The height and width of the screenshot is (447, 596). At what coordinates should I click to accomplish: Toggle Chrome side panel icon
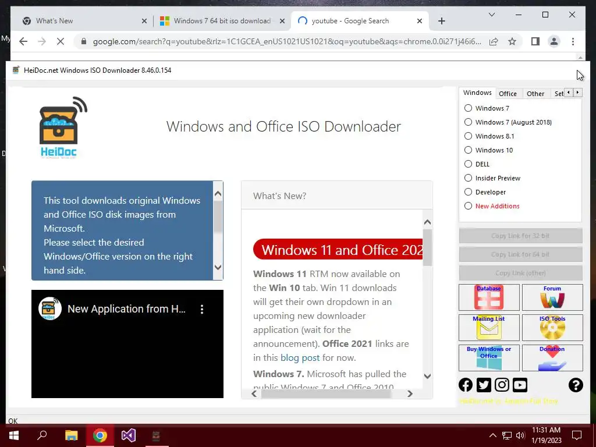click(x=535, y=41)
